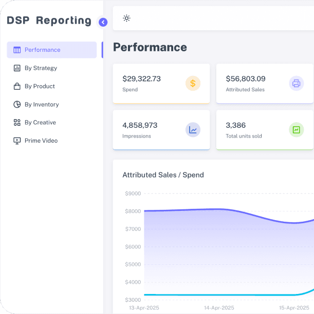Click the purple Attributed Sales line in chart
This screenshot has width=314, height=314.
[220, 209]
